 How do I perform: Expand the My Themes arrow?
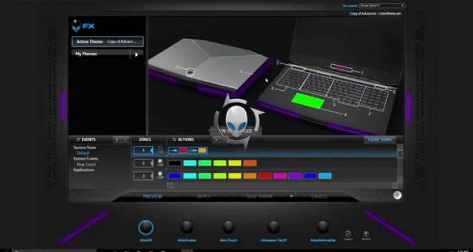point(136,55)
